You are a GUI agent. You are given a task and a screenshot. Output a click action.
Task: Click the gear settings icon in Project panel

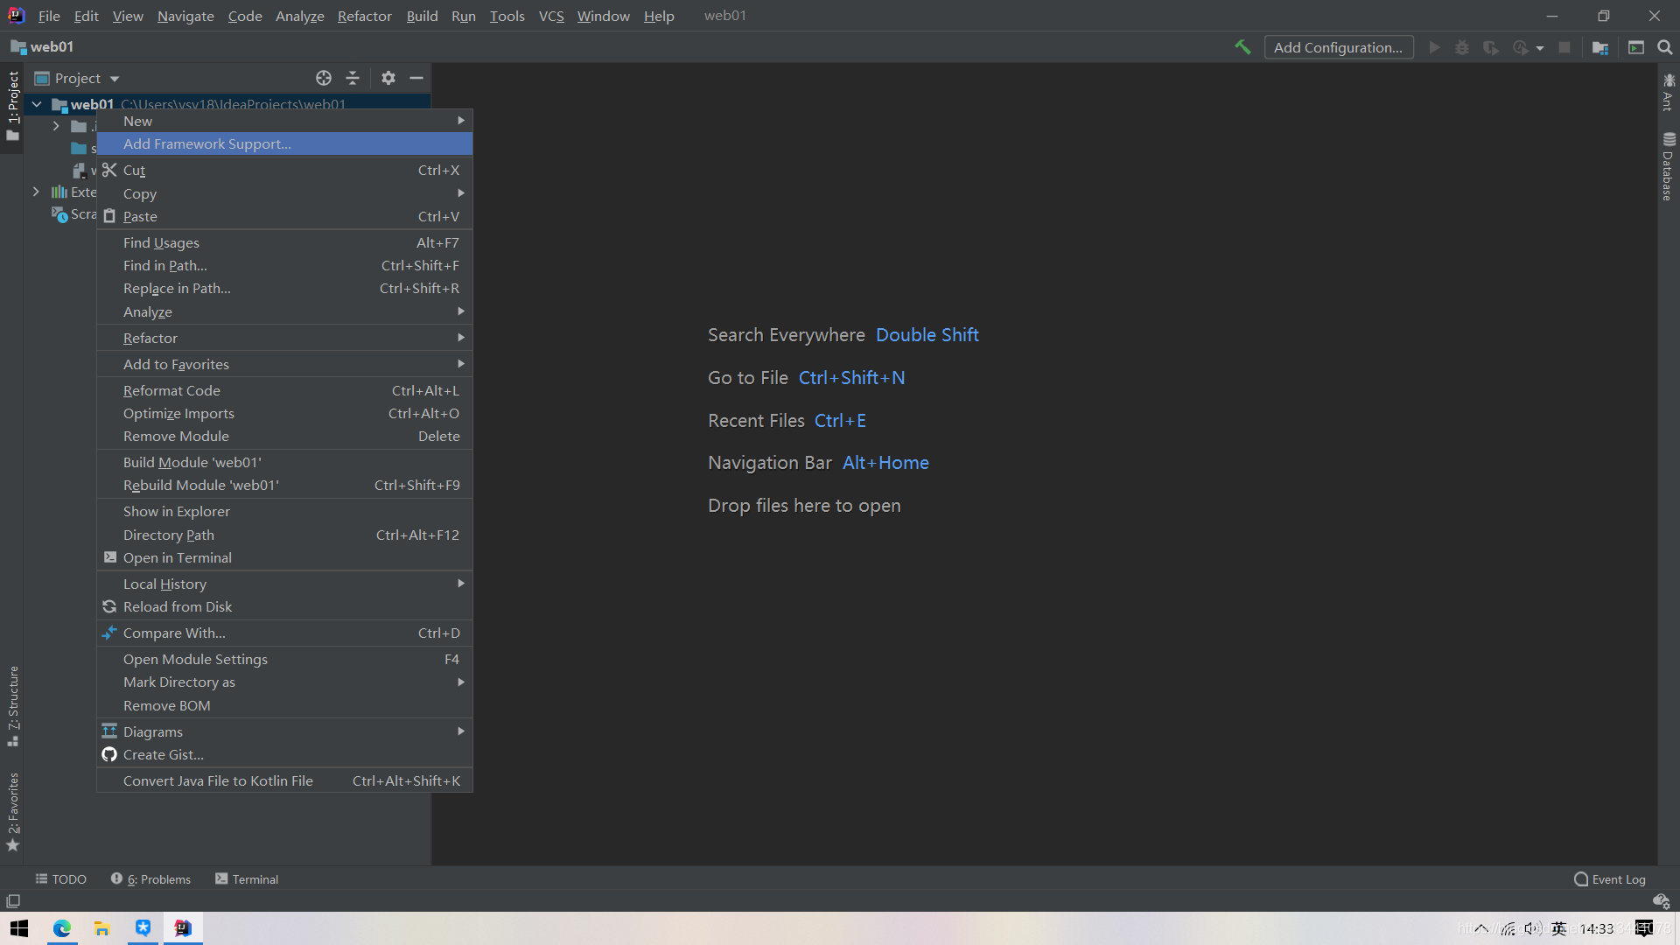388,77
